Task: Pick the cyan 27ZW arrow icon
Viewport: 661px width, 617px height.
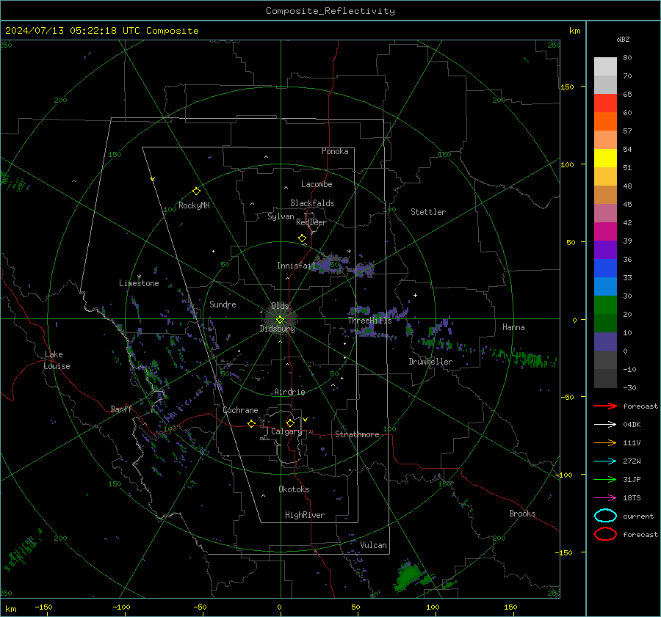Action: point(605,461)
